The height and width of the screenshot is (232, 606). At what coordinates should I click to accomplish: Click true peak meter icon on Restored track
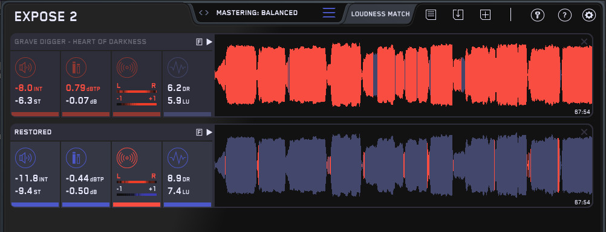click(76, 158)
